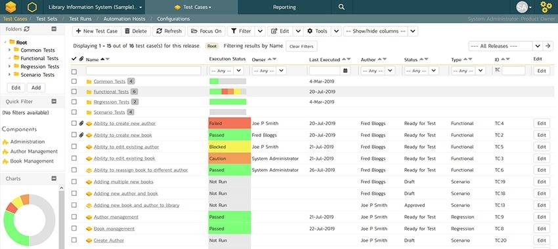Tick the checkbox for Functional Tests folder row
Screen dimensions: 558x249
click(x=74, y=92)
